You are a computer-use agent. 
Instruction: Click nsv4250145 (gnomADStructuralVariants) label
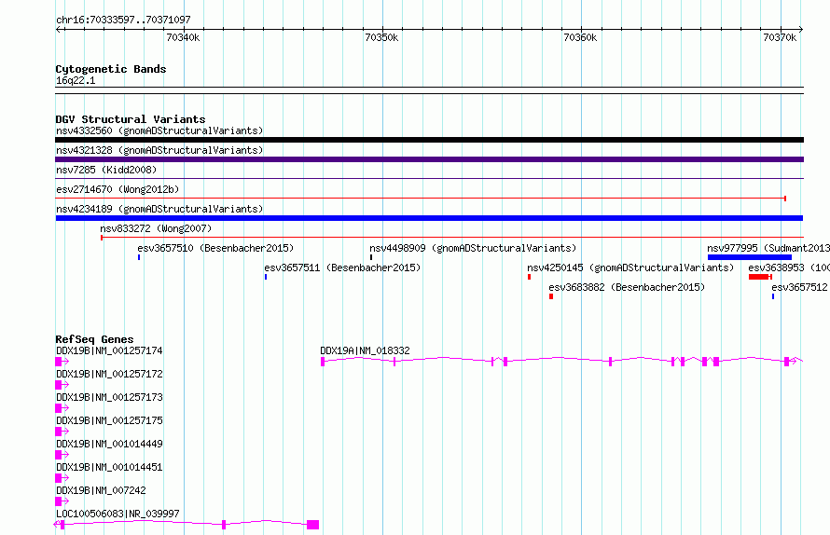click(630, 267)
